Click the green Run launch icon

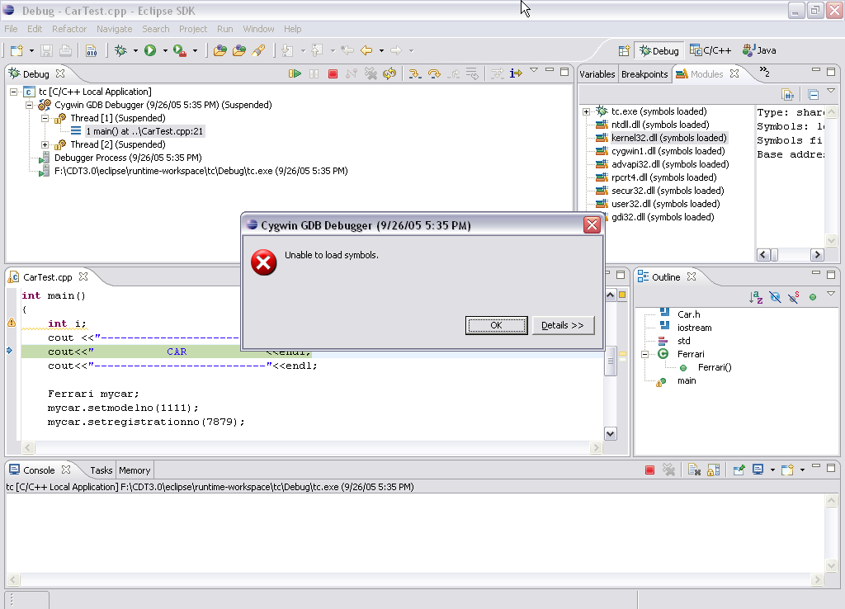(x=150, y=50)
